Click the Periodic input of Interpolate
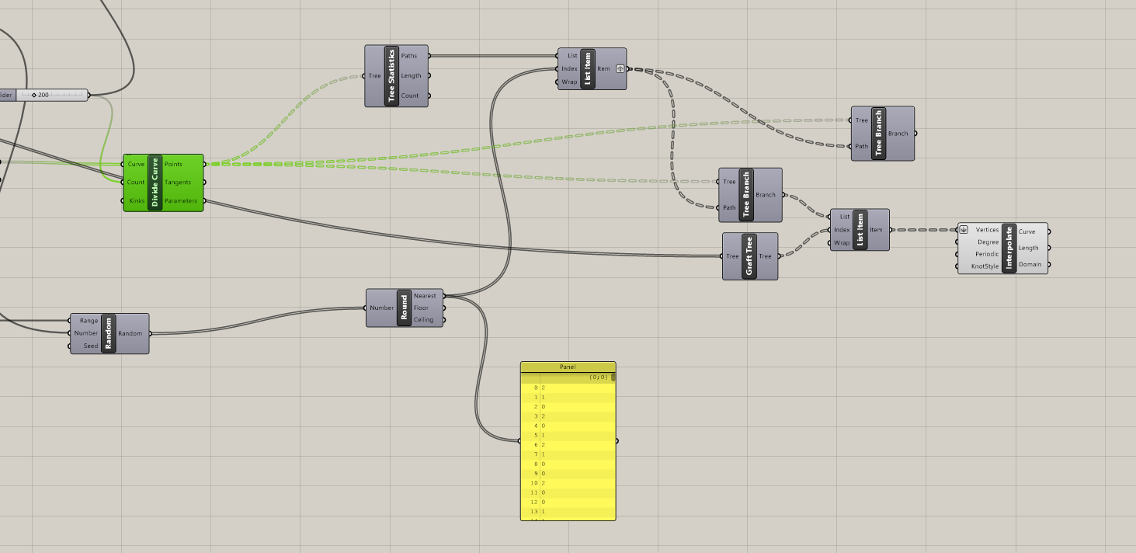Viewport: 1136px width, 553px height. coord(987,254)
